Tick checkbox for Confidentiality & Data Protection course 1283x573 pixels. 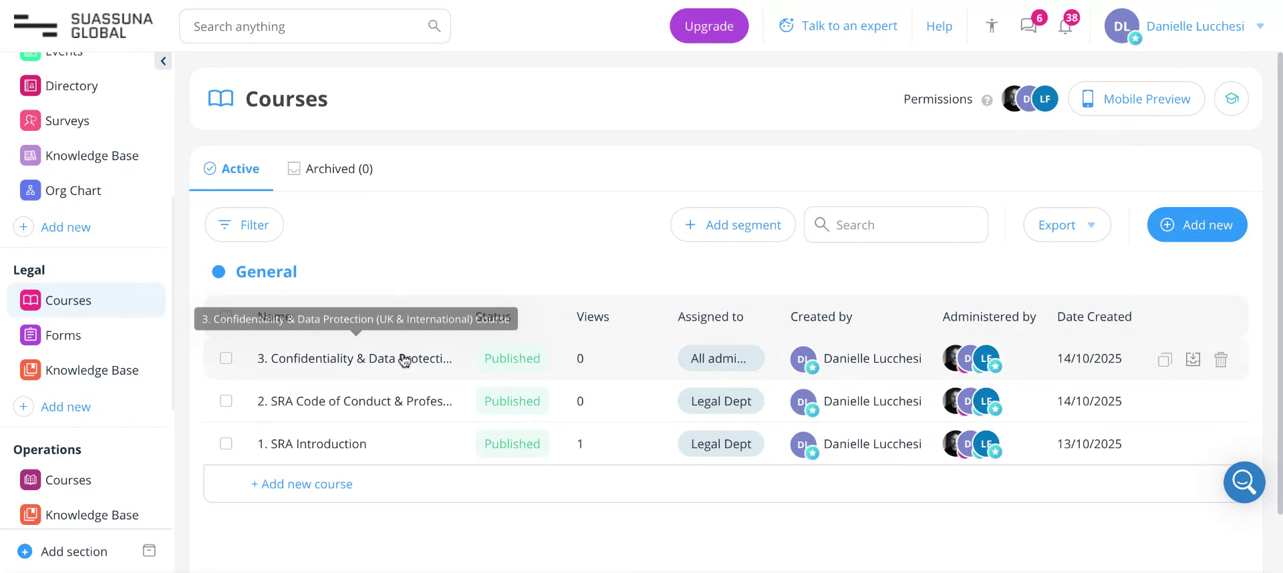click(226, 358)
